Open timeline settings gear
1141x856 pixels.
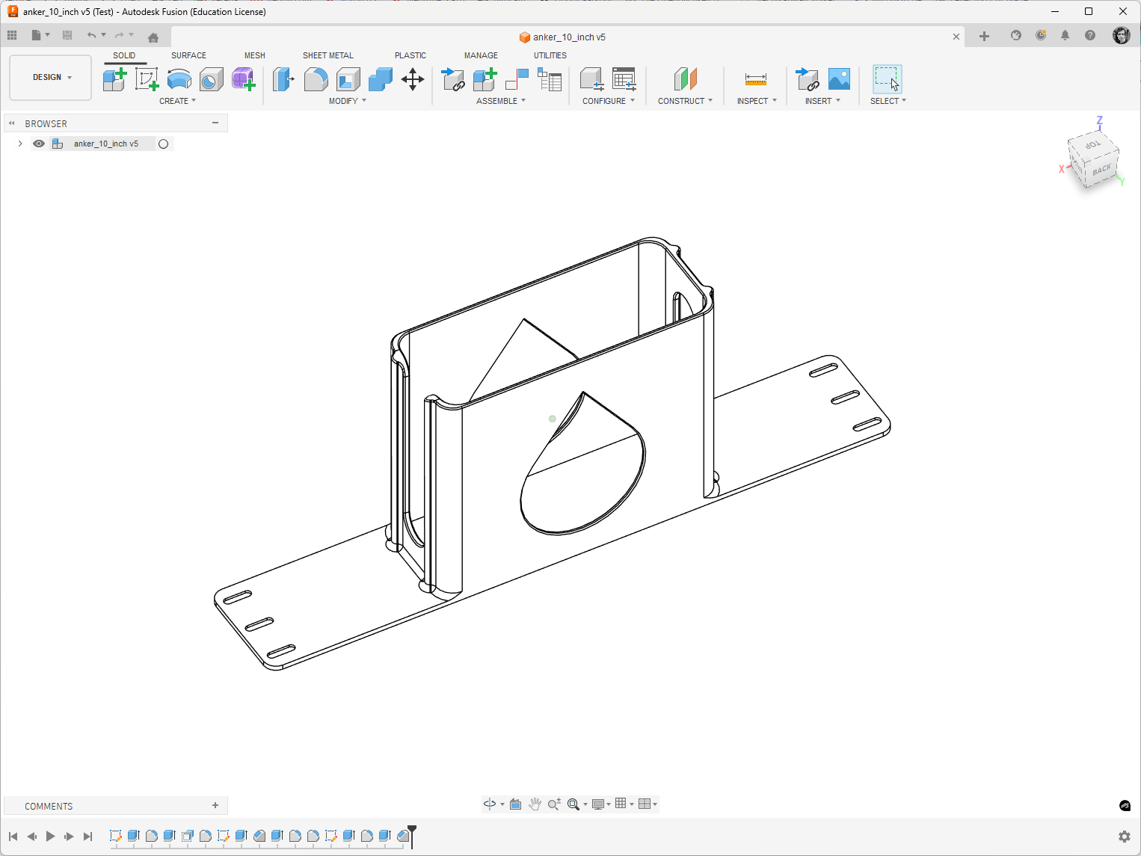coord(1124,836)
